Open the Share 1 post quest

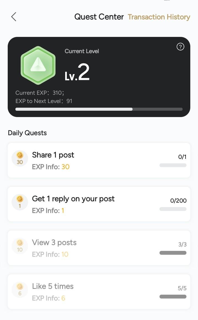click(x=53, y=155)
